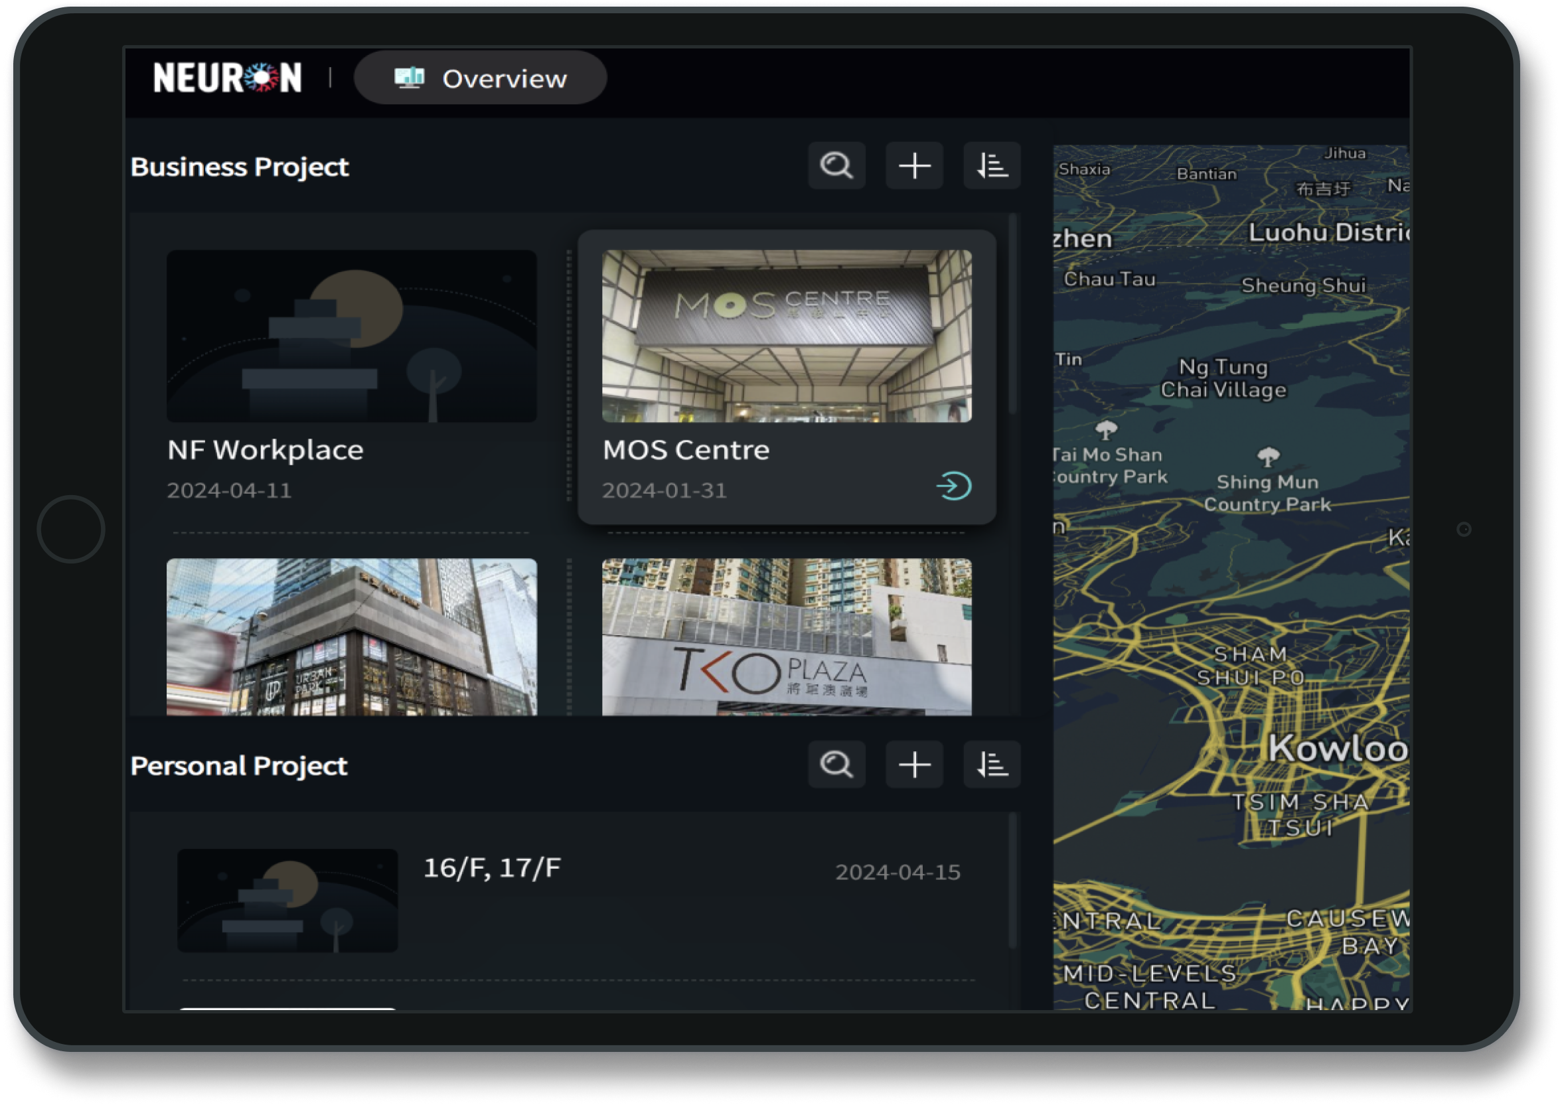Click Personal Project list scrollbar
Viewport: 1560px width, 1105px height.
(x=1013, y=881)
